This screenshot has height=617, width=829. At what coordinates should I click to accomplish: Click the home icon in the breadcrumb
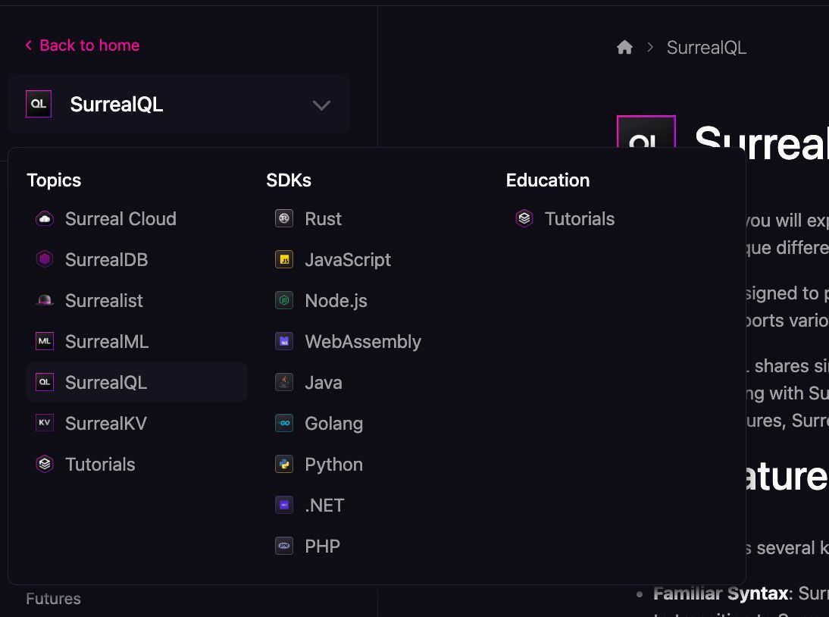click(624, 47)
